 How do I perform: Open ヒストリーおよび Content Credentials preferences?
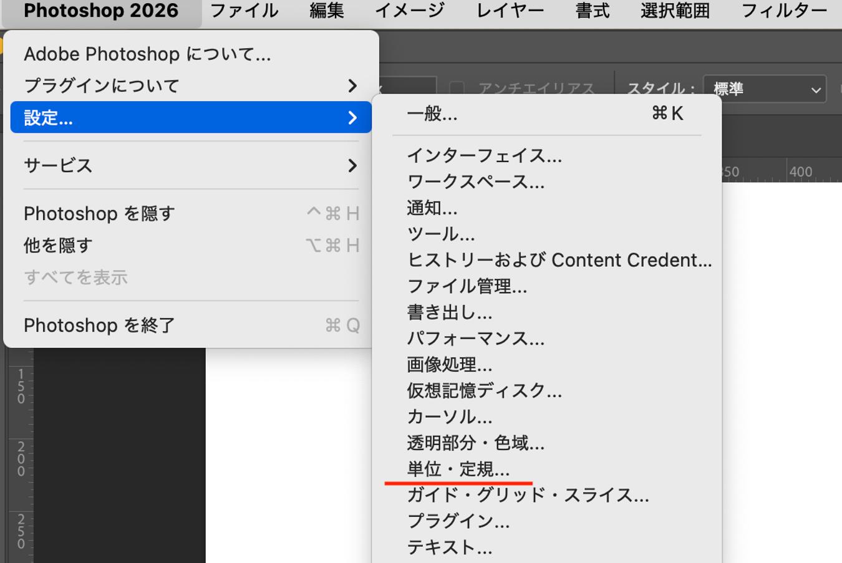coord(546,260)
